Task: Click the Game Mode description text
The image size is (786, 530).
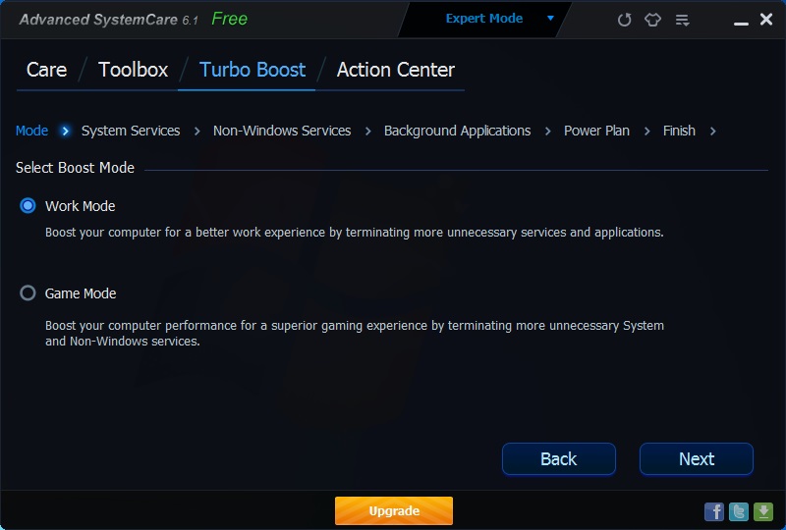Action: (354, 333)
